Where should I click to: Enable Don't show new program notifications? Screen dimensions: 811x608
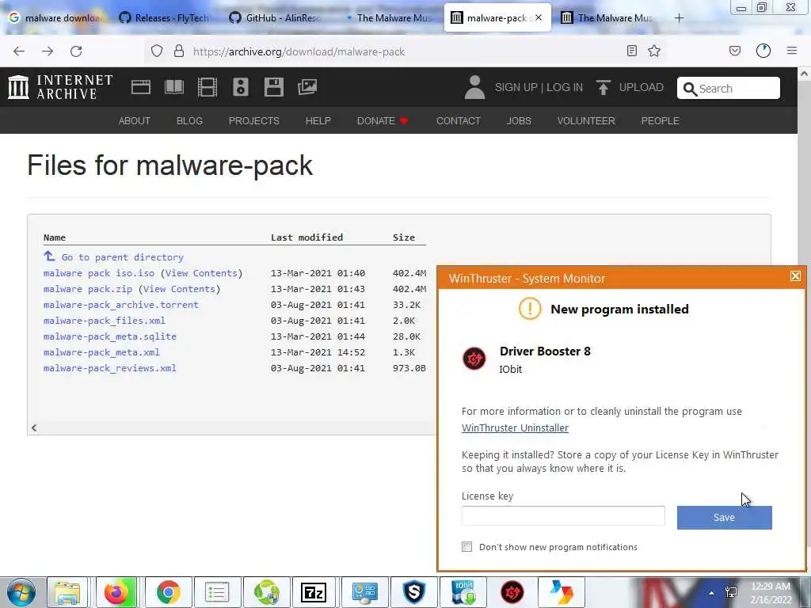coord(467,547)
